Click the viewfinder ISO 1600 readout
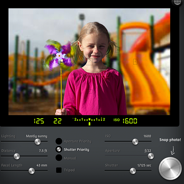This screenshot has height=184, width=184. click(x=125, y=121)
